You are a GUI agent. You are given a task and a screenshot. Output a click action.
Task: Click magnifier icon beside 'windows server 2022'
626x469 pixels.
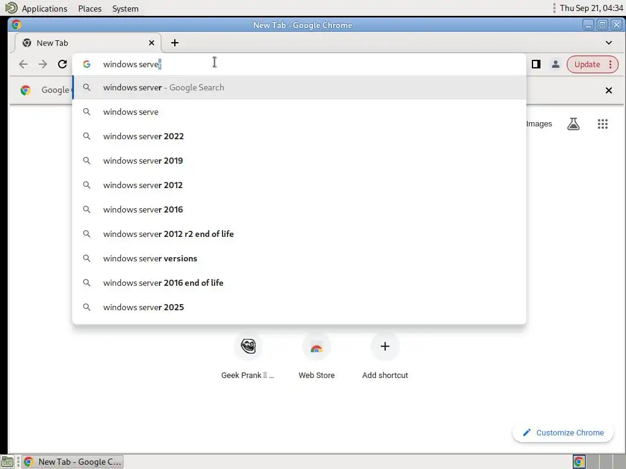pos(87,136)
